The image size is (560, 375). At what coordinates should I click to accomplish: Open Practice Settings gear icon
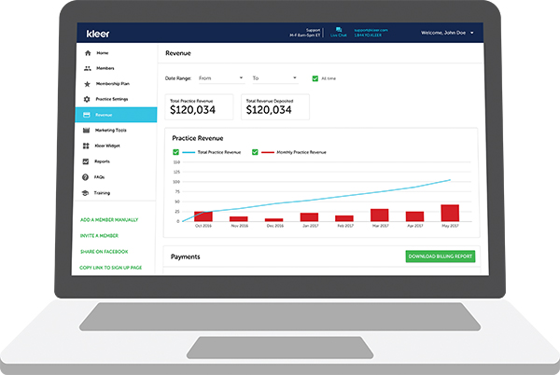click(87, 99)
